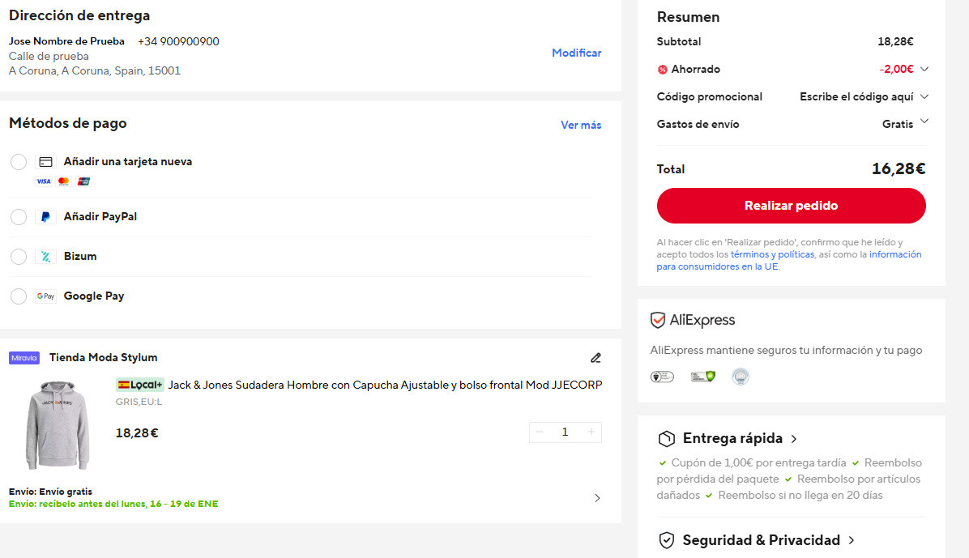Click the Entrega rápida package icon
This screenshot has width=969, height=558.
tap(666, 439)
